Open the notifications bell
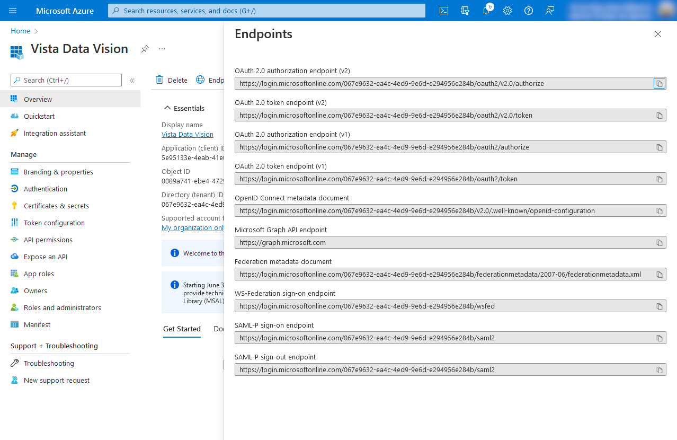The height and width of the screenshot is (440, 677). coord(486,11)
